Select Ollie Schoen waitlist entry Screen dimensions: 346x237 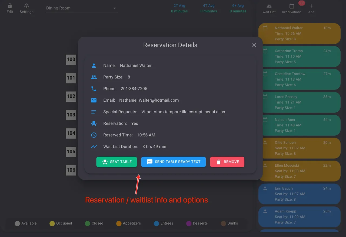tap(299, 148)
